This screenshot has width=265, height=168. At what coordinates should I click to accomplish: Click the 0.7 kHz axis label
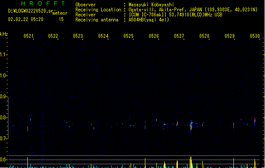click(4, 139)
